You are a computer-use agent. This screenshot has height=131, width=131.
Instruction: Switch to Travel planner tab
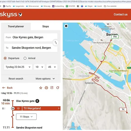tap(16, 26)
